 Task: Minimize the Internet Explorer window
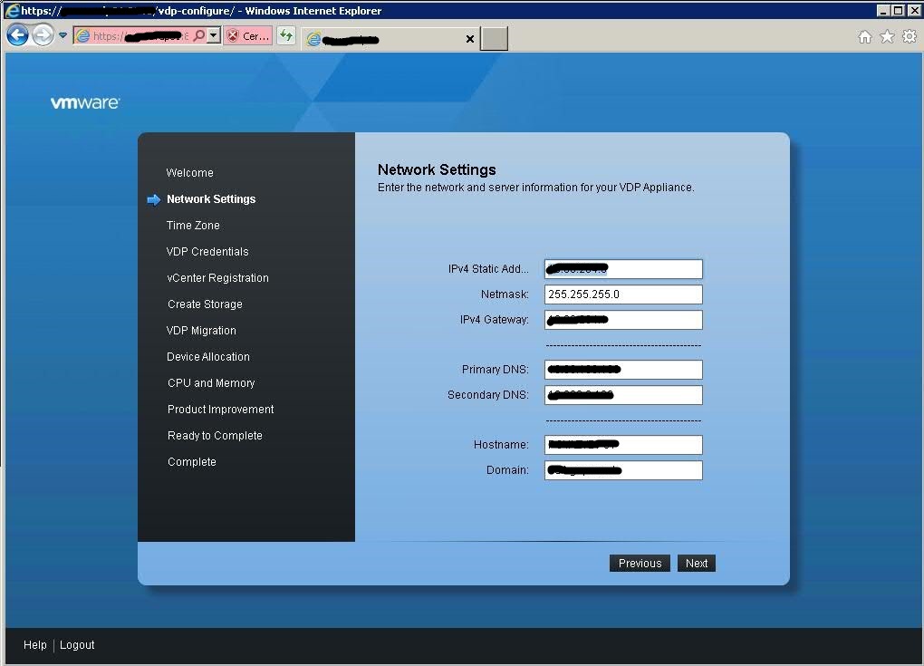pyautogui.click(x=882, y=10)
